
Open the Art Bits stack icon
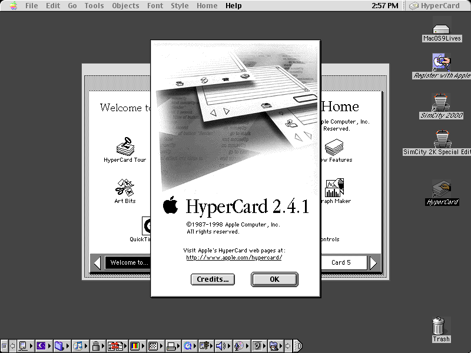125,188
